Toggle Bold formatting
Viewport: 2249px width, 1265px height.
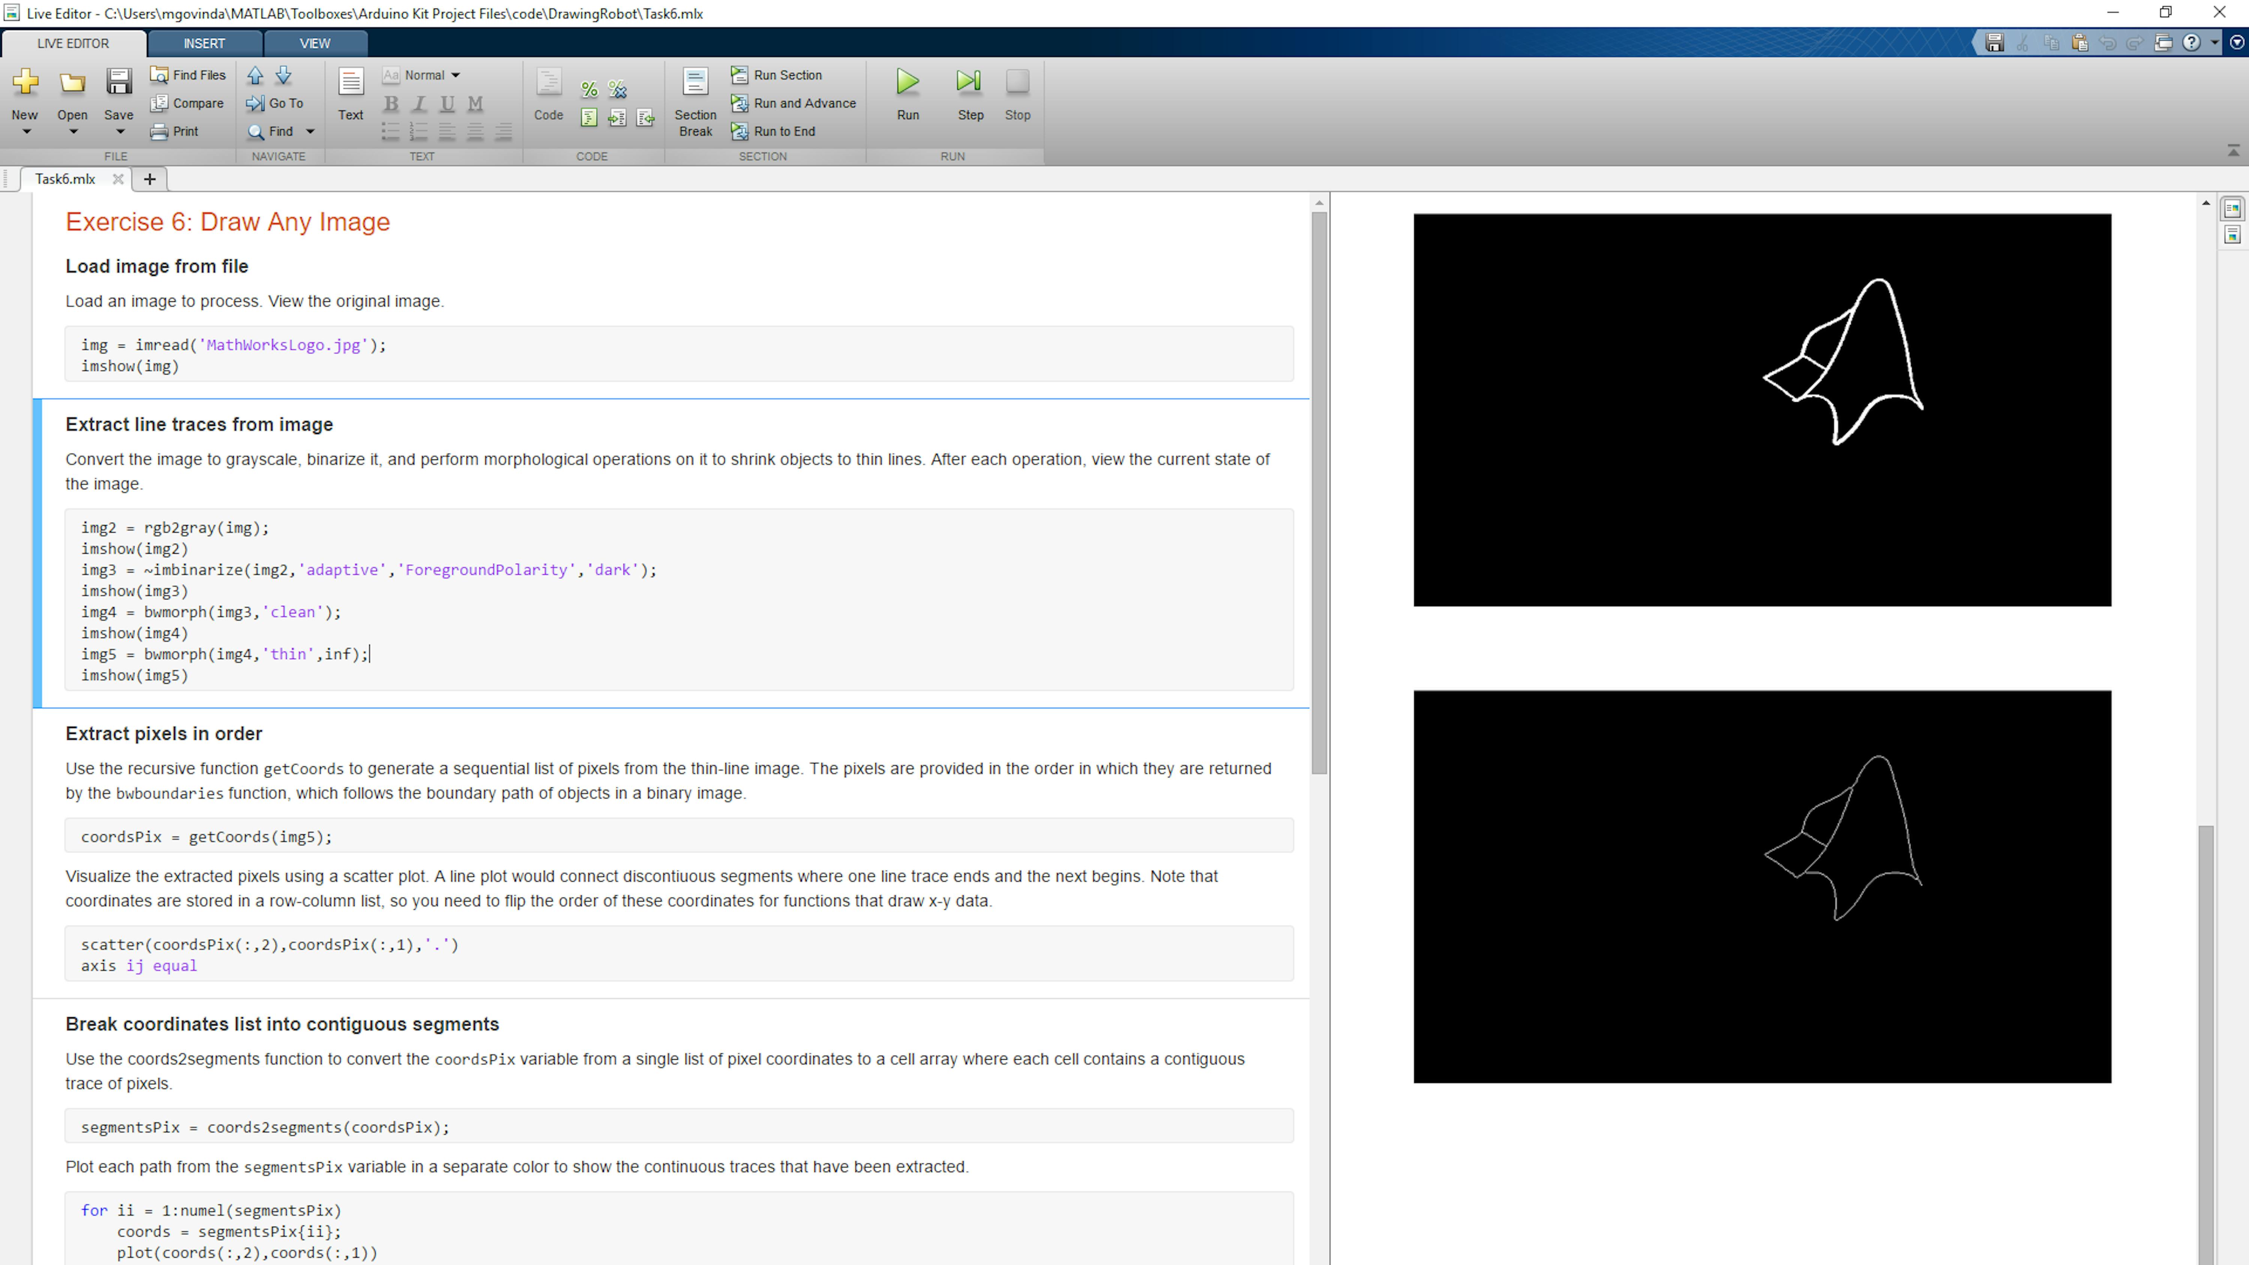[391, 104]
